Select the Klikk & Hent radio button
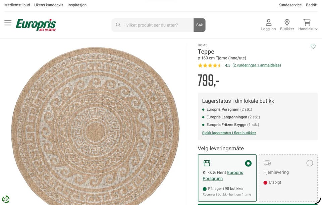This screenshot has height=205, width=322. (248, 163)
